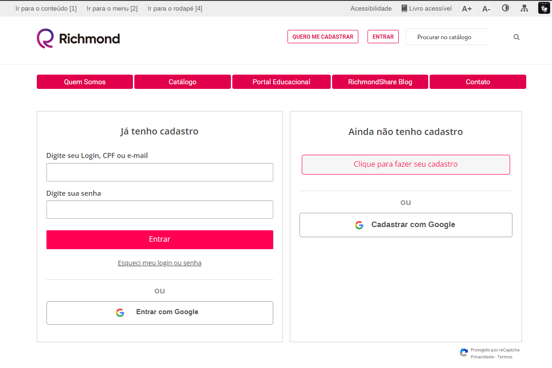This screenshot has height=368, width=552.
Task: Focus the Procurar no catálogo search field
Action: [x=448, y=37]
